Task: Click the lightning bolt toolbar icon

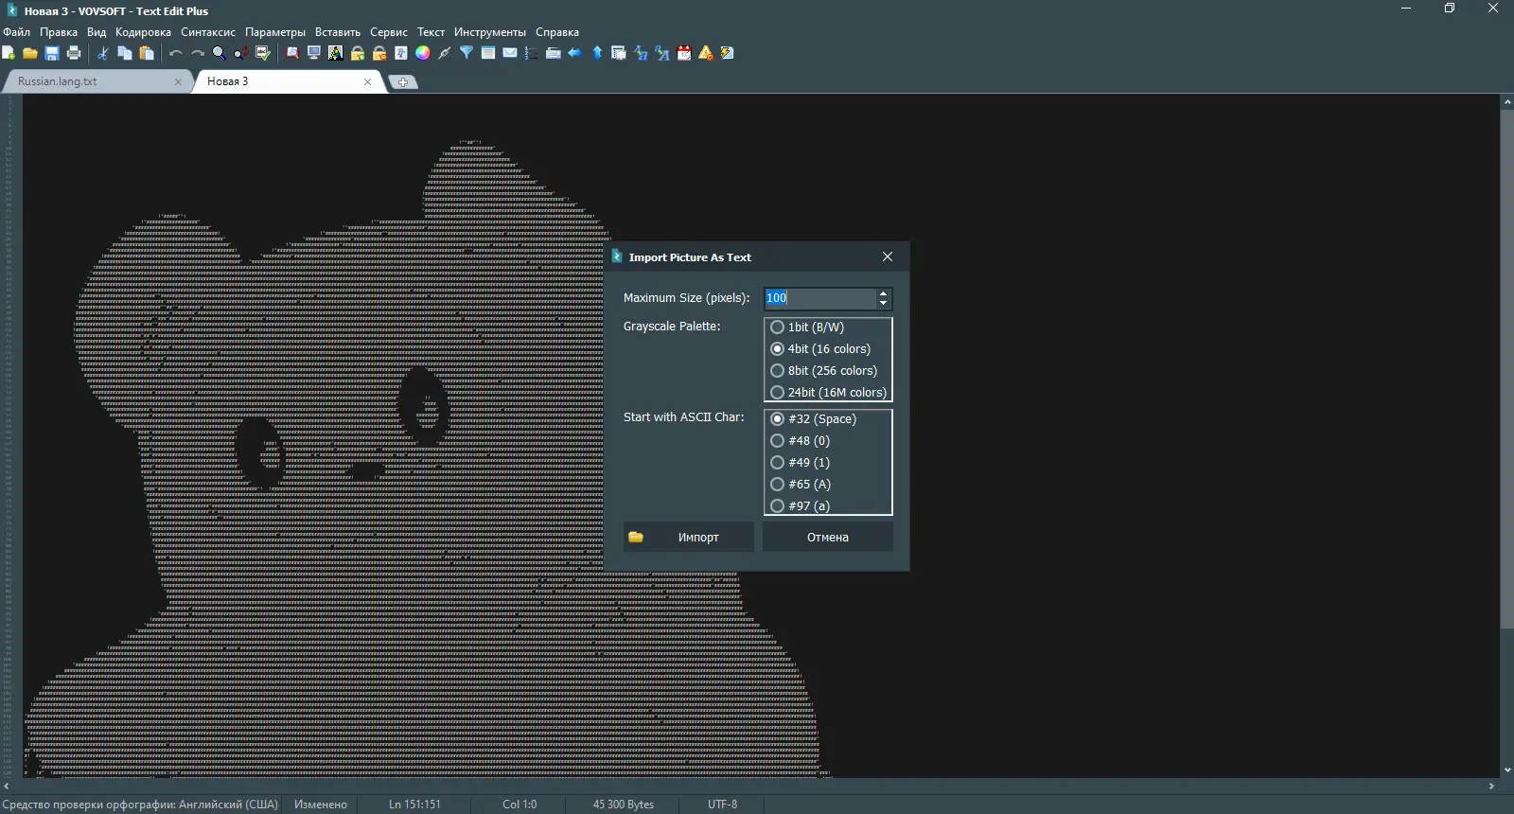Action: pos(728,53)
